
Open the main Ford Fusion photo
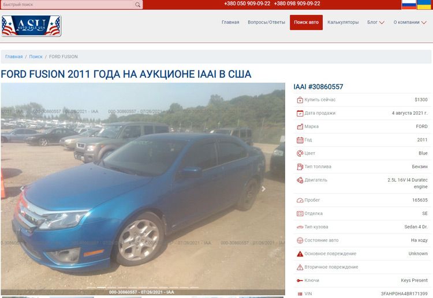143,189
